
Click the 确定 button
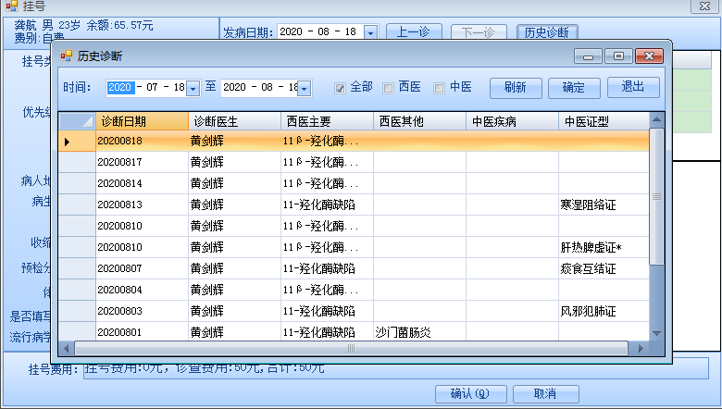(x=574, y=87)
